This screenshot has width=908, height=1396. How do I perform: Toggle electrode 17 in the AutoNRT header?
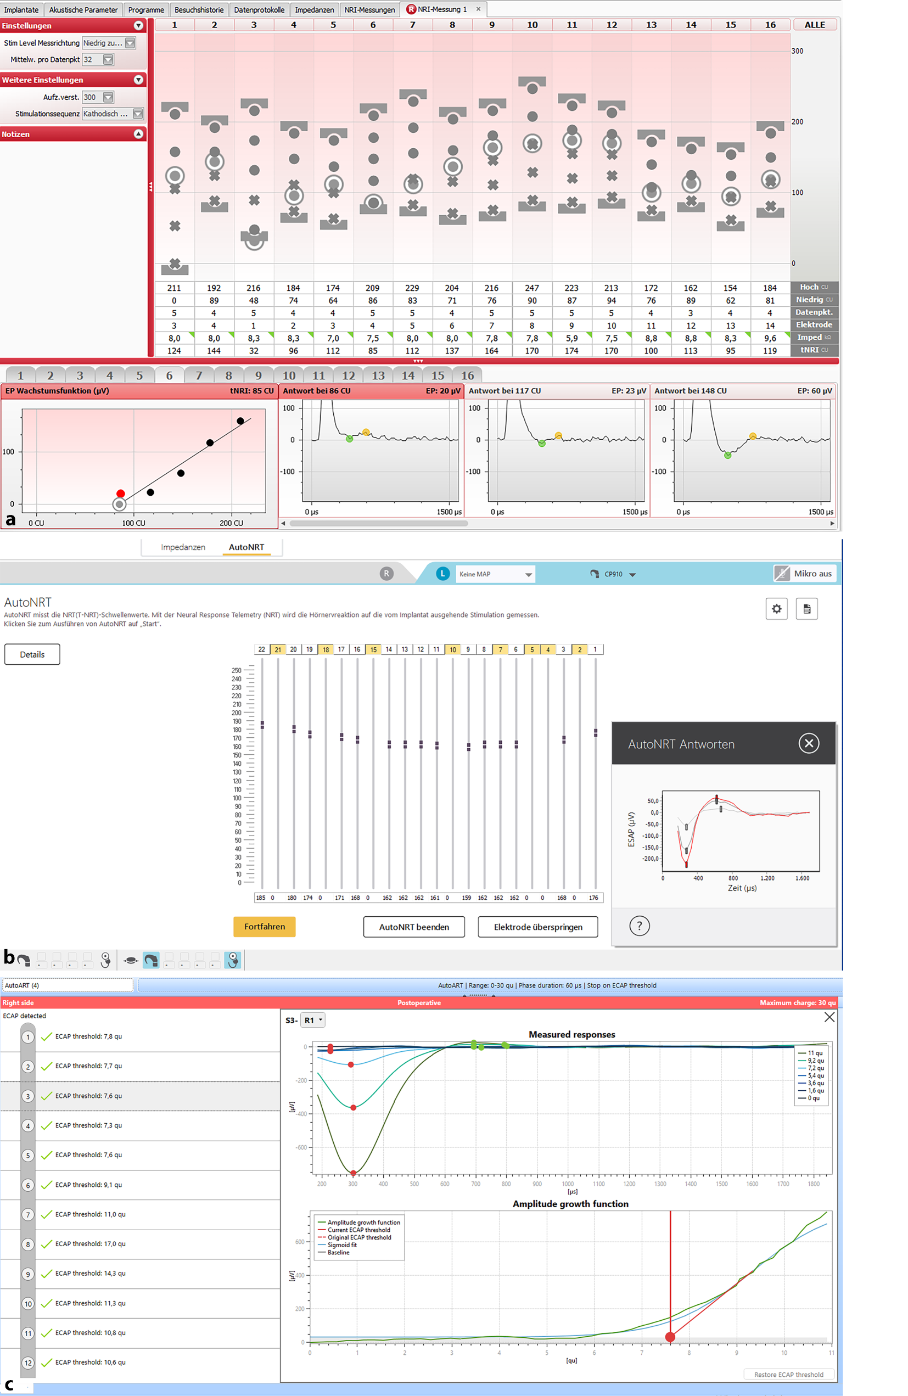pos(341,649)
